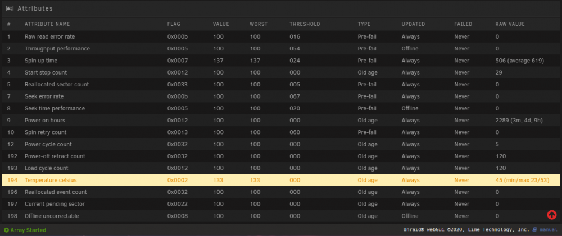Click value 137 in Spin up time row
Screen dimensions: 562x236
coord(218,61)
